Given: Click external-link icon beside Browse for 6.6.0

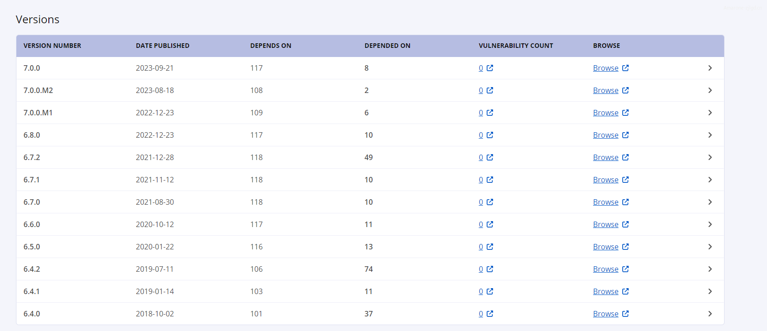Looking at the screenshot, I should (625, 224).
